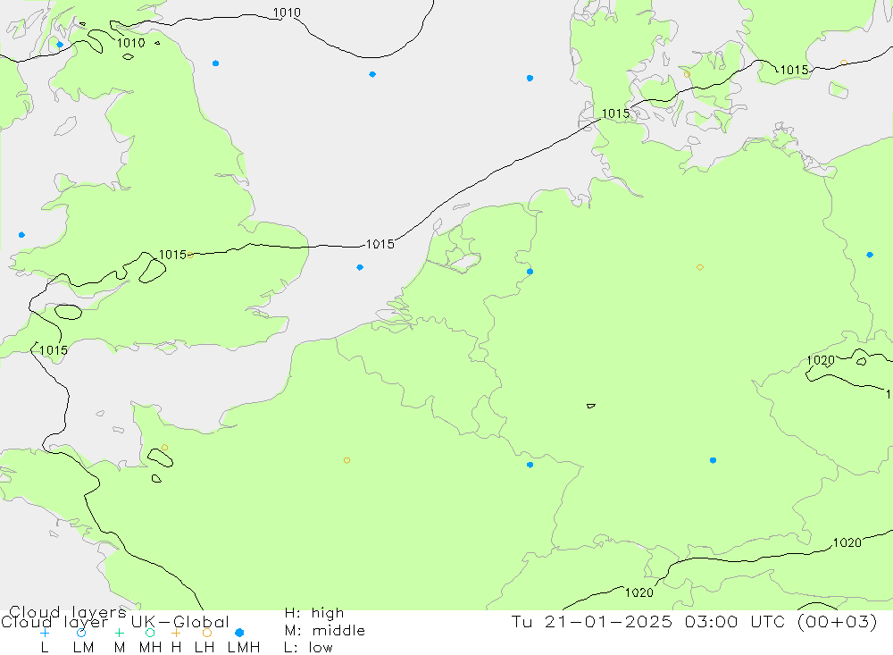Click the orange open circle above LH
The width and height of the screenshot is (893, 655).
pos(207,633)
